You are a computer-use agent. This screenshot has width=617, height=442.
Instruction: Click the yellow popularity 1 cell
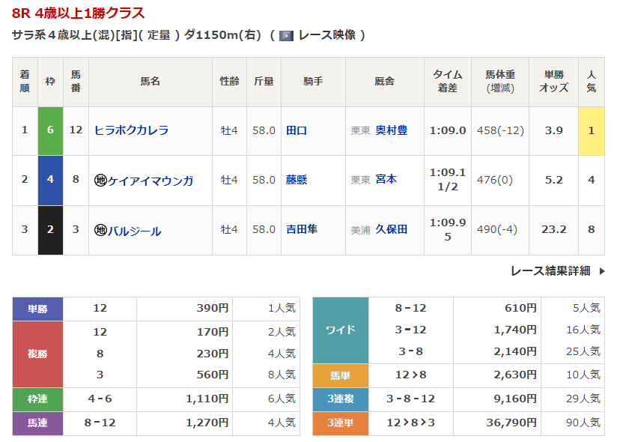point(591,130)
